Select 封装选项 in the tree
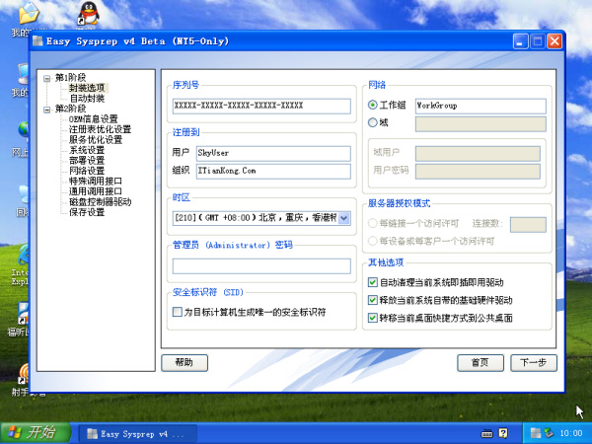This screenshot has height=444, width=592. pyautogui.click(x=87, y=88)
